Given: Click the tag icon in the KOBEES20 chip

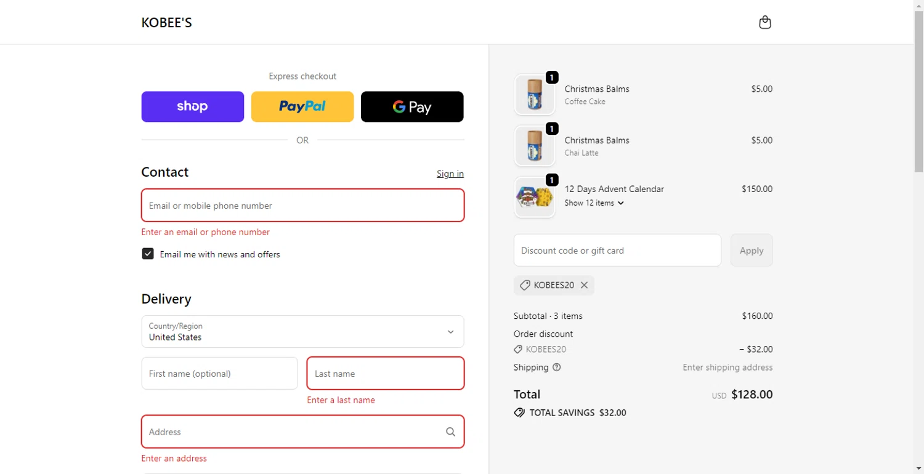Looking at the screenshot, I should point(525,285).
